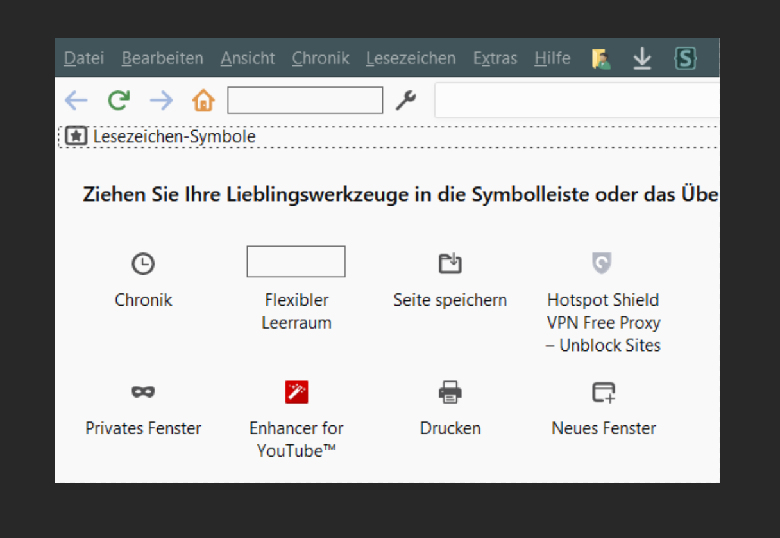780x538 pixels.
Task: Click the Flexibler Leerraum box
Action: (296, 261)
